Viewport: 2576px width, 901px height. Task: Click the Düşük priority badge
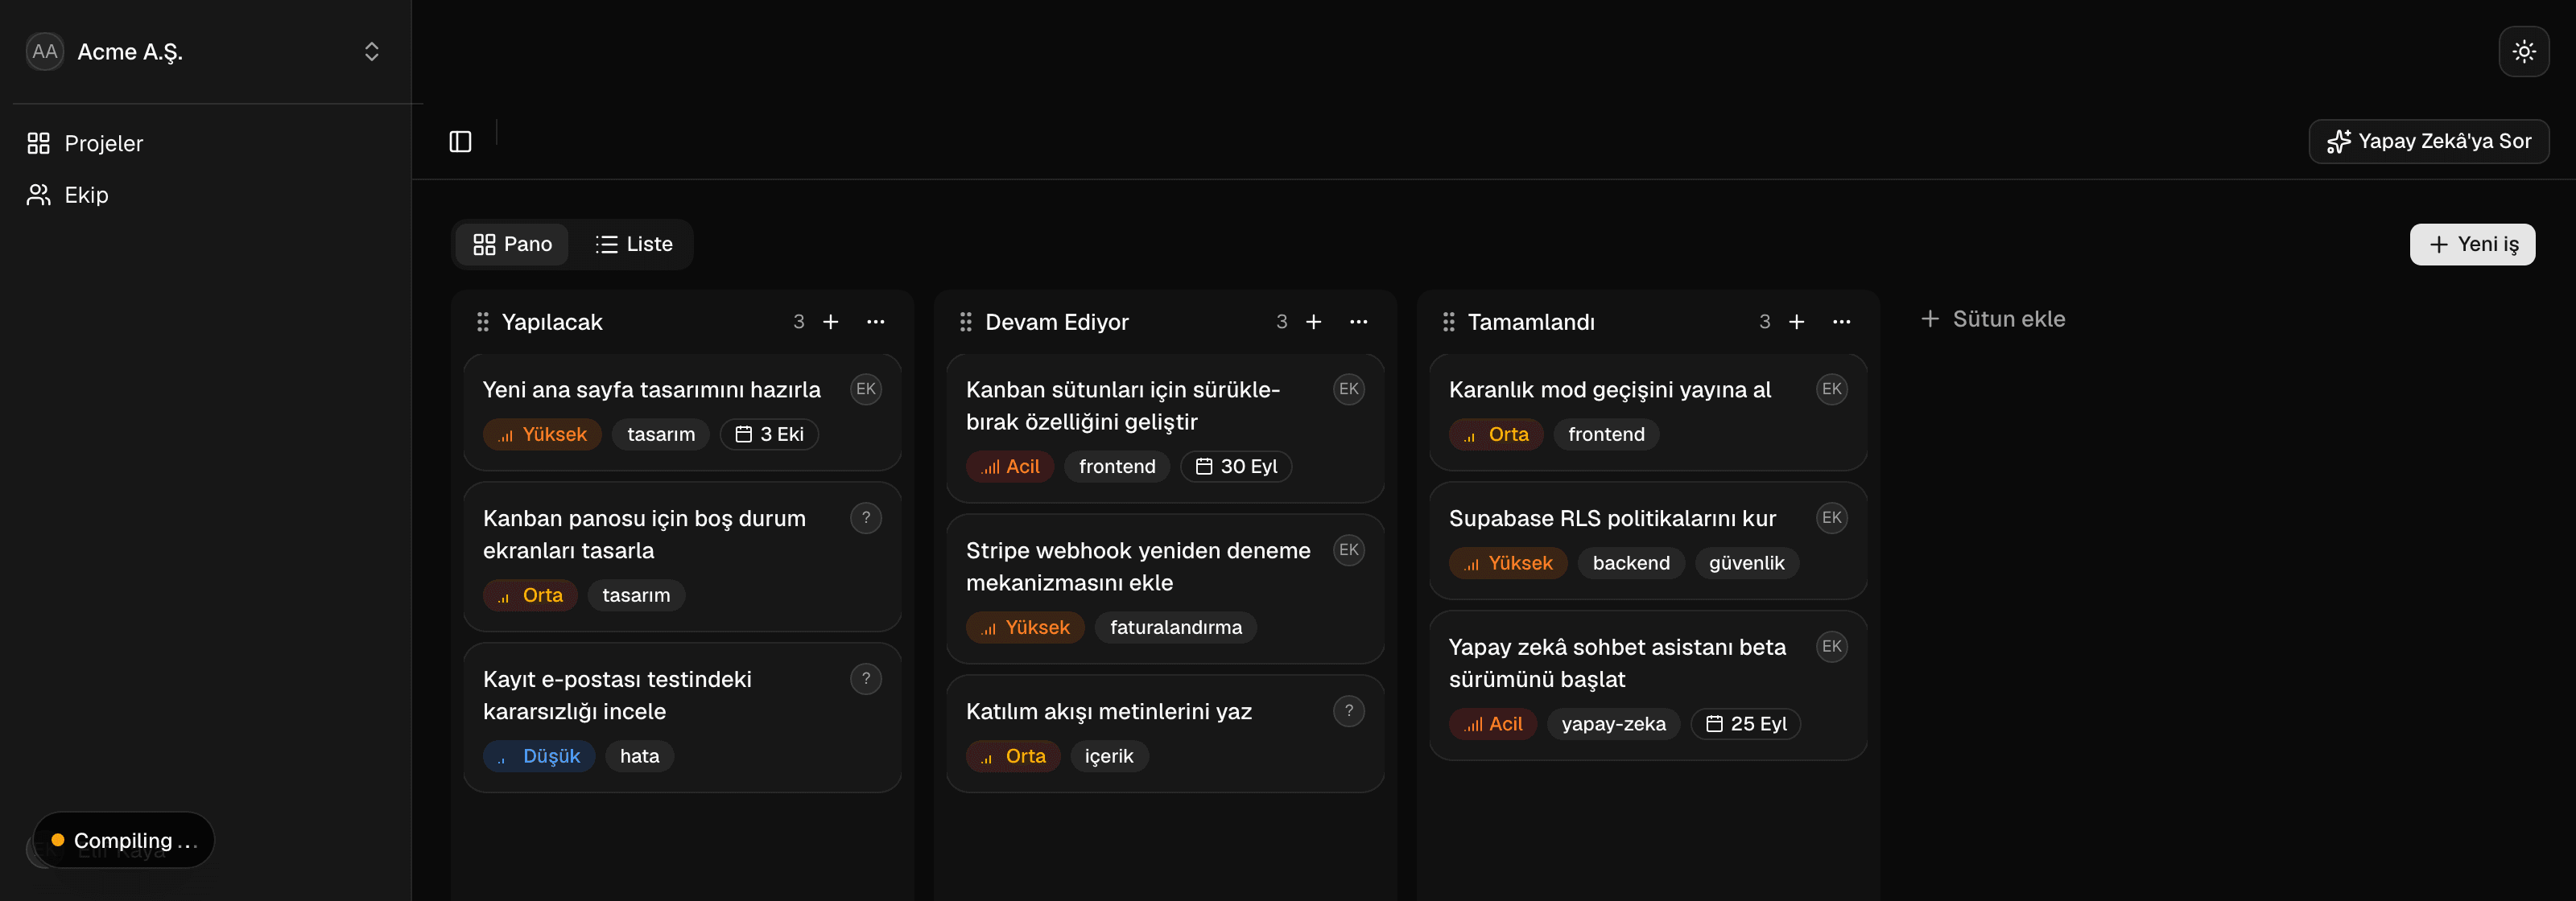click(539, 756)
